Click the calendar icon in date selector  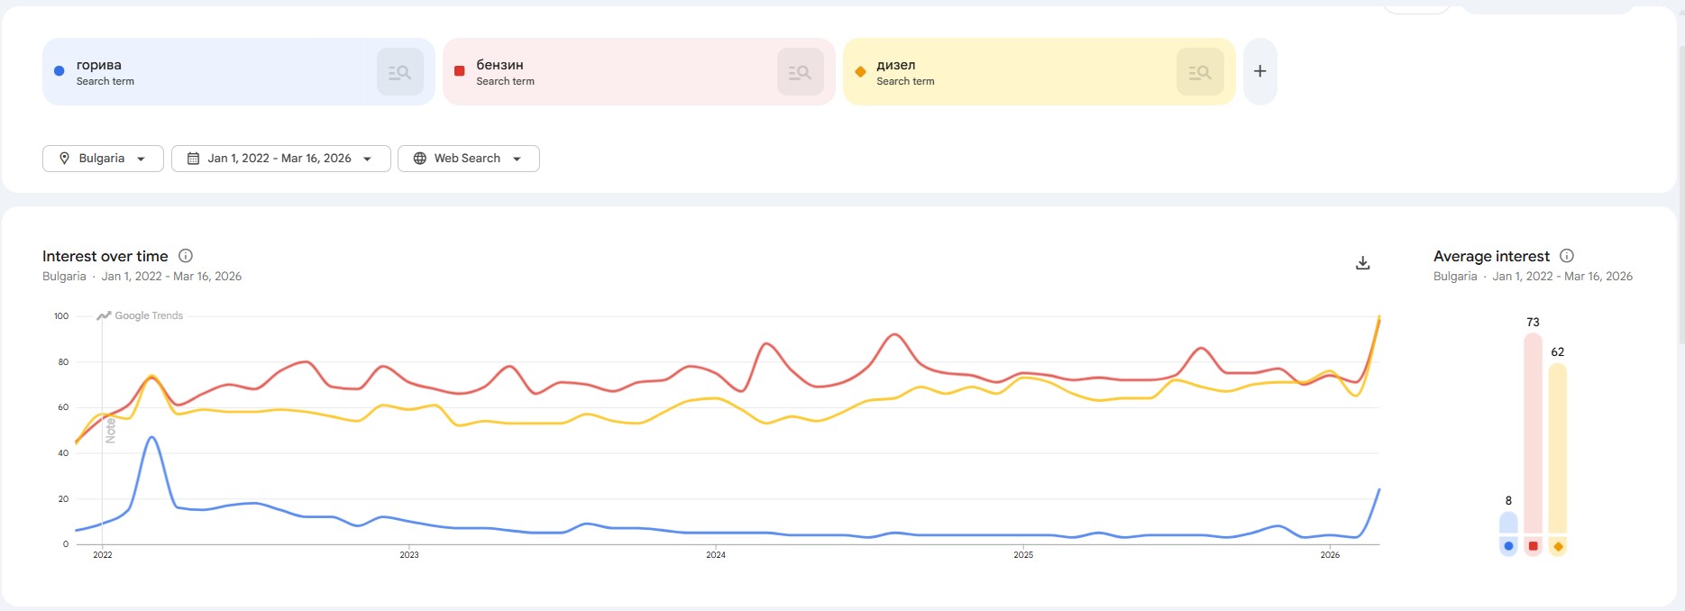click(x=193, y=159)
